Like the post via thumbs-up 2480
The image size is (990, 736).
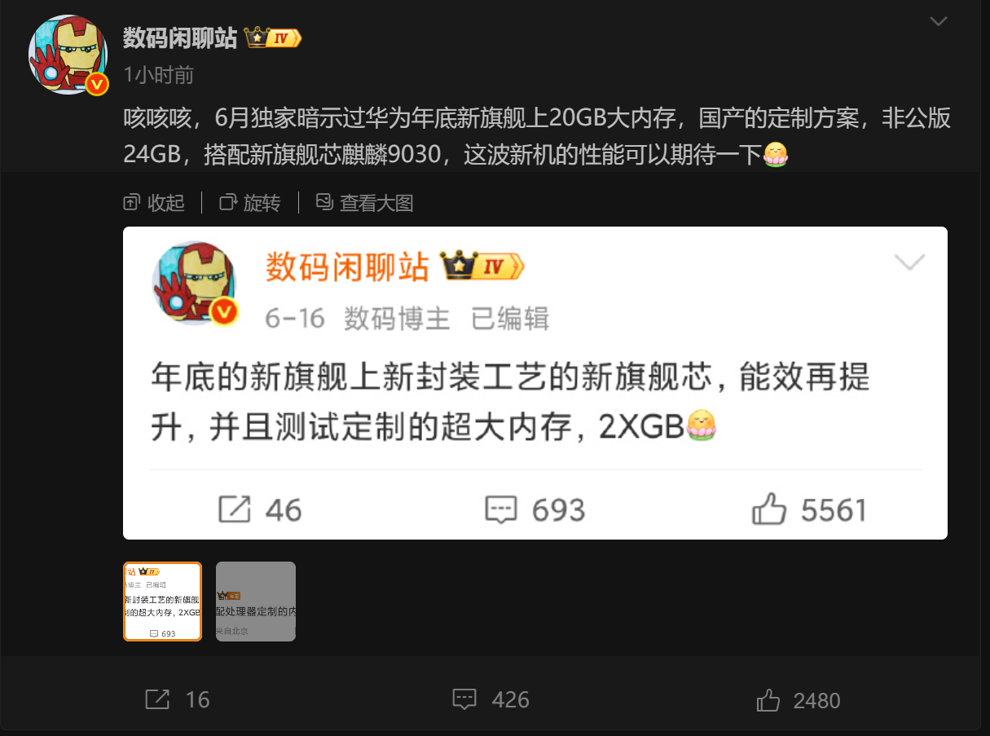pos(769,699)
